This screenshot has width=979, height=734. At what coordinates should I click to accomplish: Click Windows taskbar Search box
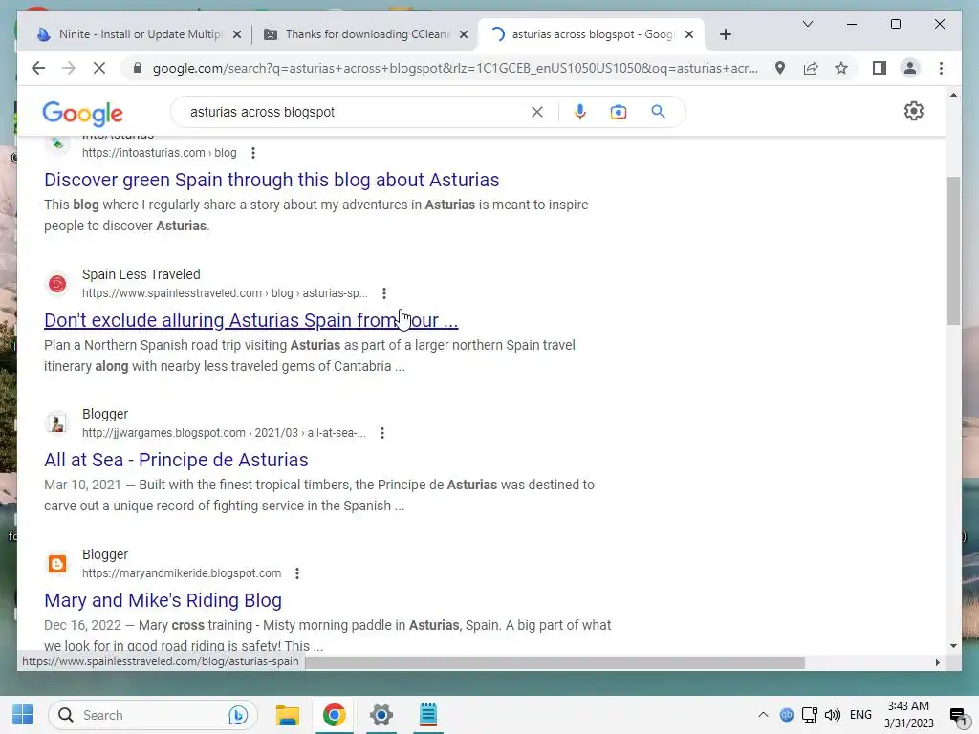click(x=152, y=715)
